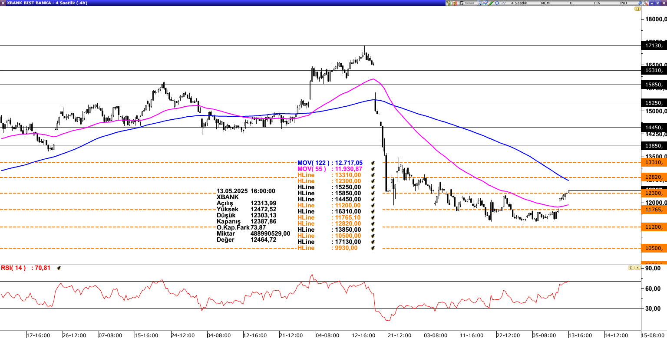
Task: Select the MOV( 122 ) legend label
Action: [314, 163]
